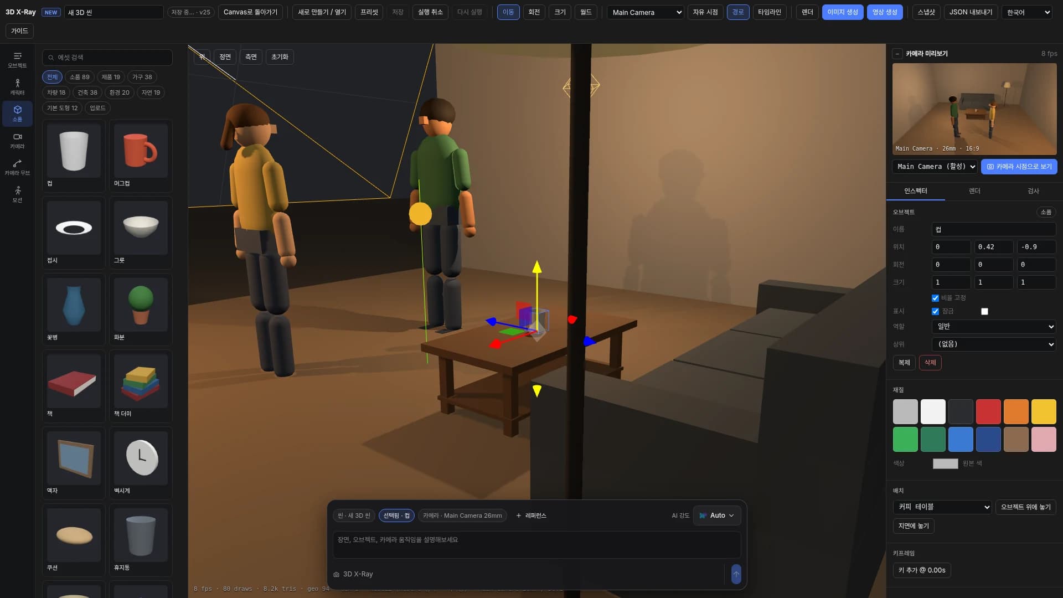1063x598 pixels.
Task: Uncheck the 표시 visibility checkbox
Action: tap(935, 311)
